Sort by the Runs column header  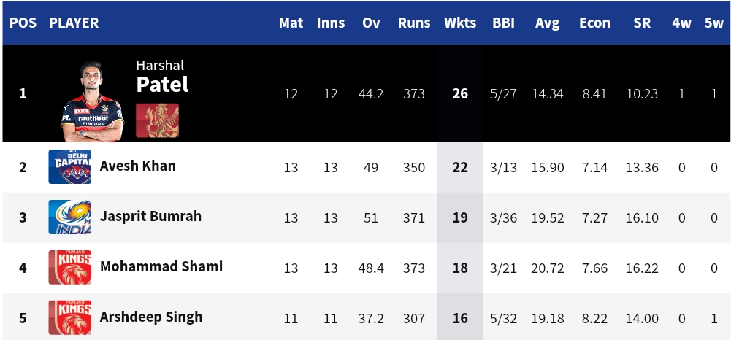tap(414, 23)
